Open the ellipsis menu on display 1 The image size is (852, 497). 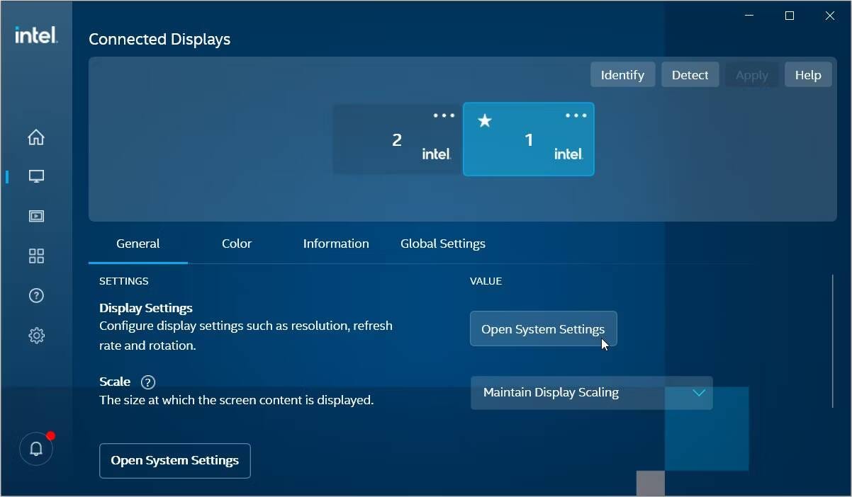[576, 115]
